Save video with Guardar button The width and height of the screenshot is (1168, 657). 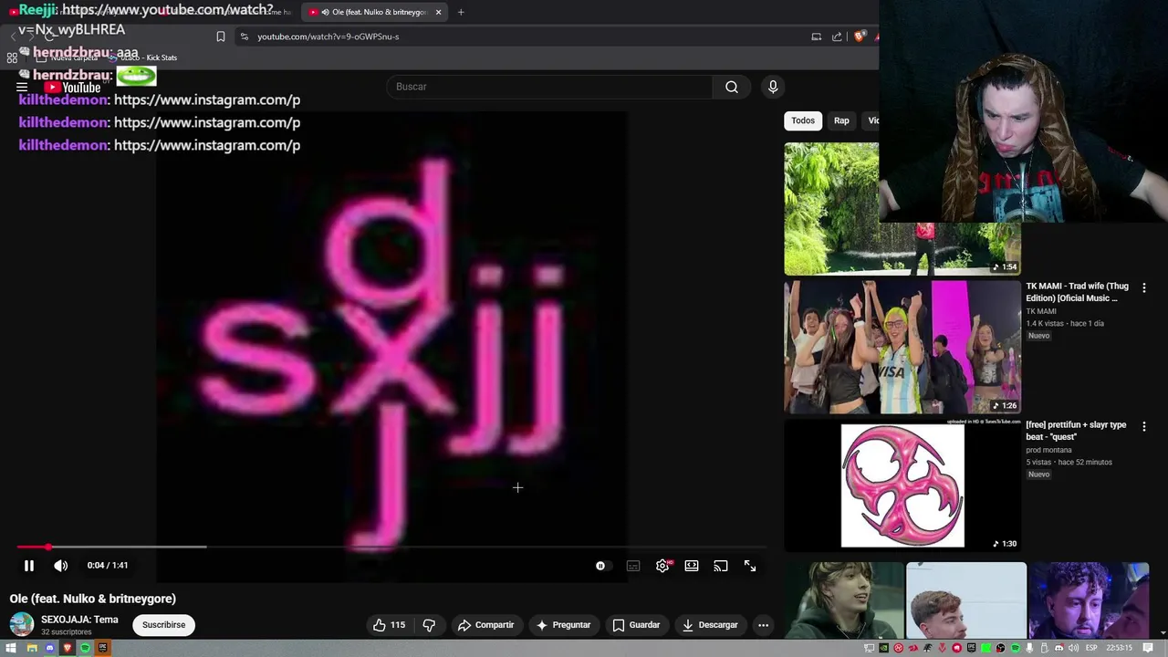pyautogui.click(x=636, y=625)
